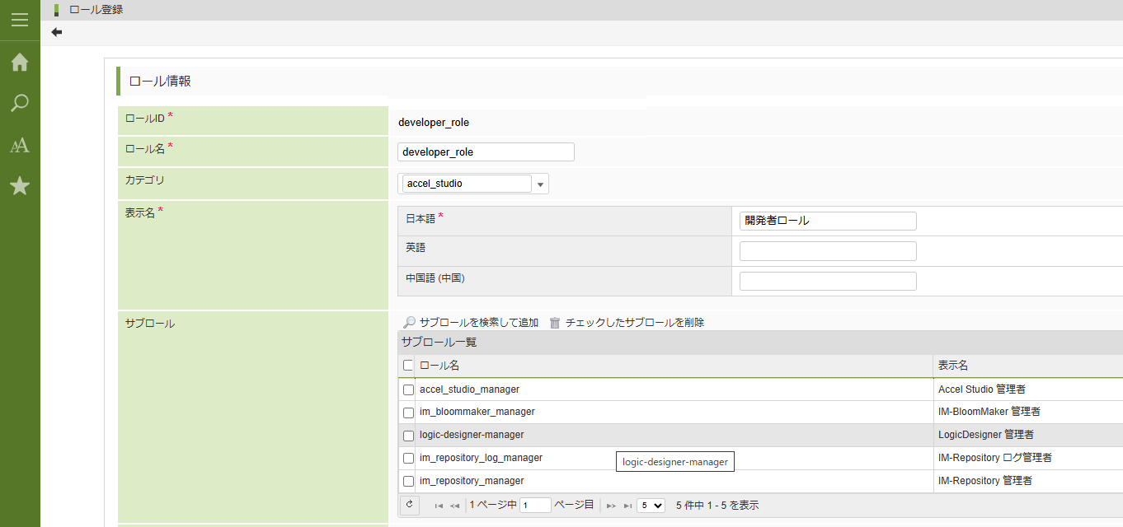Click サブロールを検索して追加 link
The width and height of the screenshot is (1123, 527).
478,323
